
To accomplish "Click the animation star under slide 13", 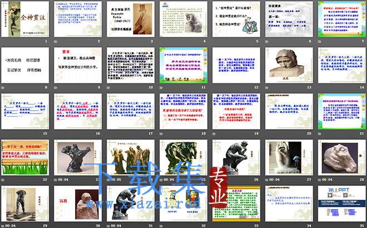I will (x=266, y=87).
